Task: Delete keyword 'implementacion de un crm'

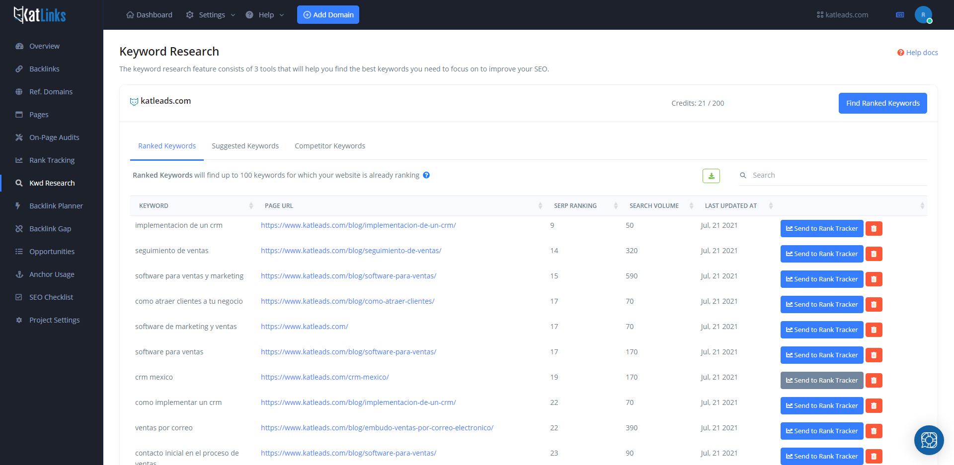Action: click(874, 229)
